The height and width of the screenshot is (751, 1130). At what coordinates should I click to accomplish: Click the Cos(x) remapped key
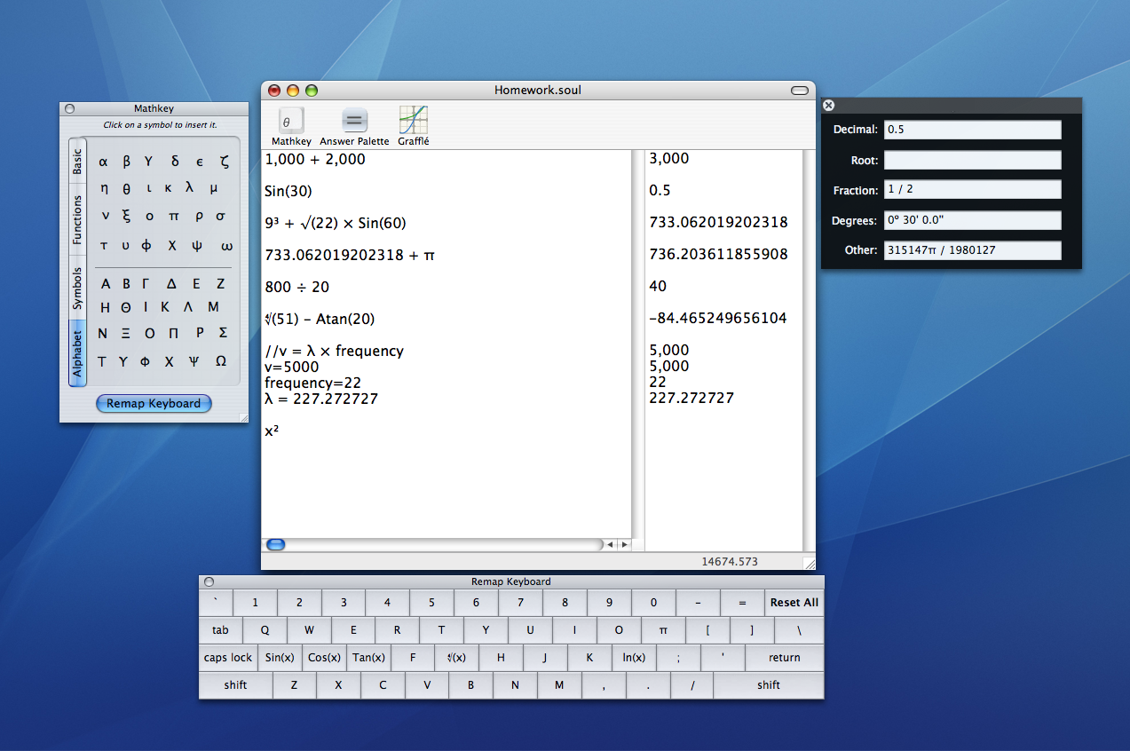point(324,658)
